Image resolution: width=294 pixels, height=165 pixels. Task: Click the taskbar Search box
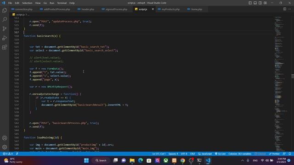click(101, 160)
